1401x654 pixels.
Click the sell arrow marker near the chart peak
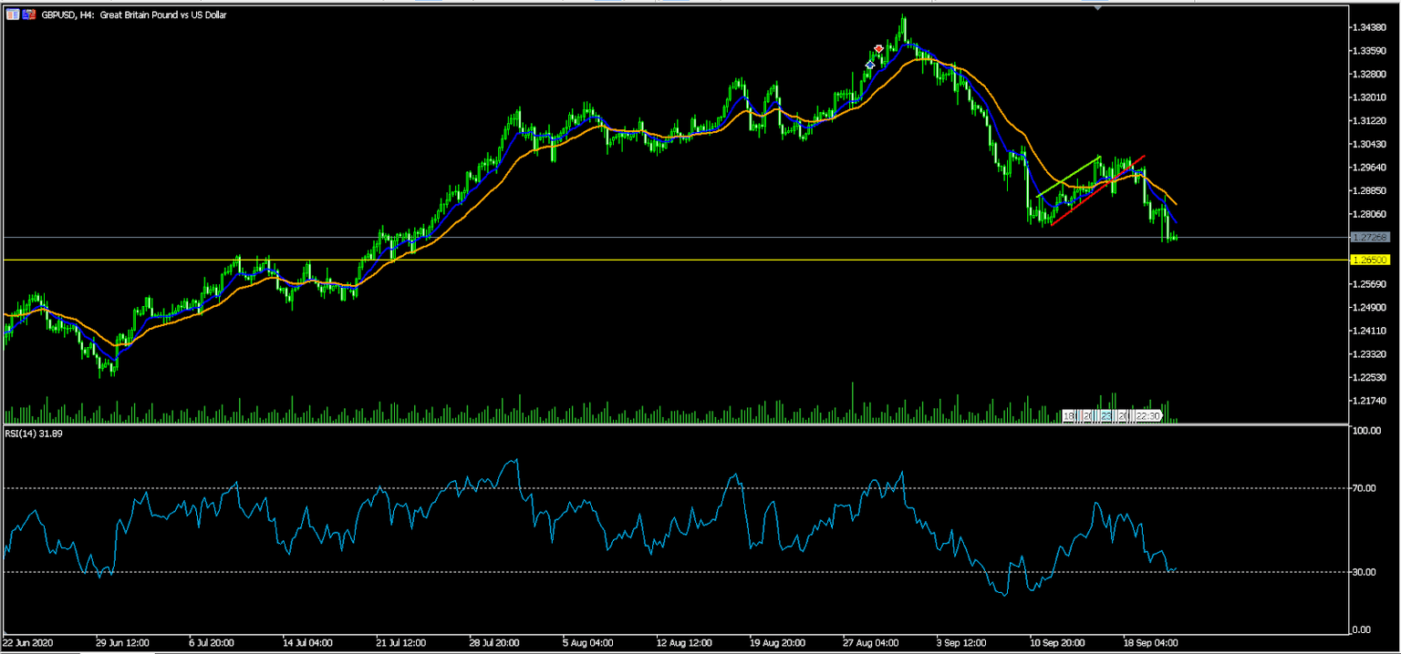coord(878,49)
